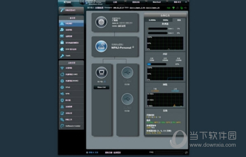Open the USB application puzzle entry
The image size is (246, 157).
[x=71, y=49]
